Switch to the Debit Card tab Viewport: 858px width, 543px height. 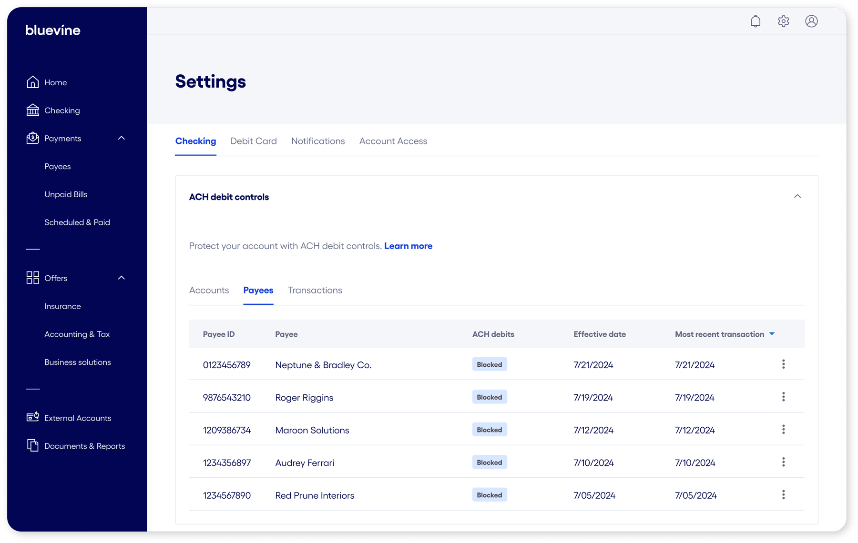tap(253, 141)
